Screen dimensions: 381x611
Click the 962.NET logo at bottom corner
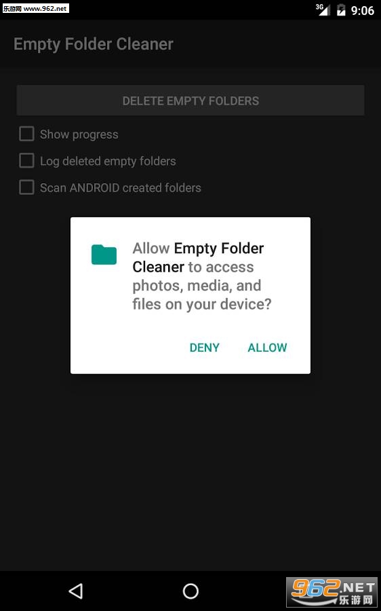[x=333, y=592]
